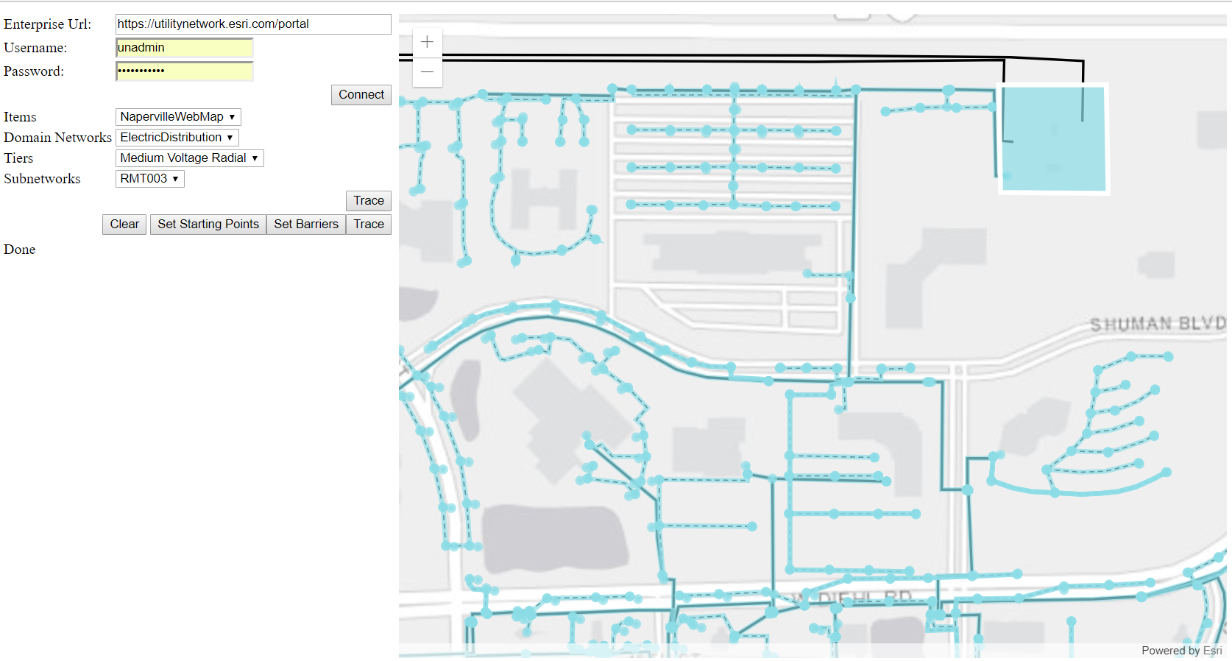Image resolution: width=1232 pixels, height=661 pixels.
Task: Click the Trace button below the Subnetworks dropdown
Action: (368, 201)
